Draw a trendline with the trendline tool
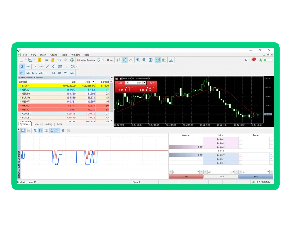291x232 pixels. coord(48,66)
